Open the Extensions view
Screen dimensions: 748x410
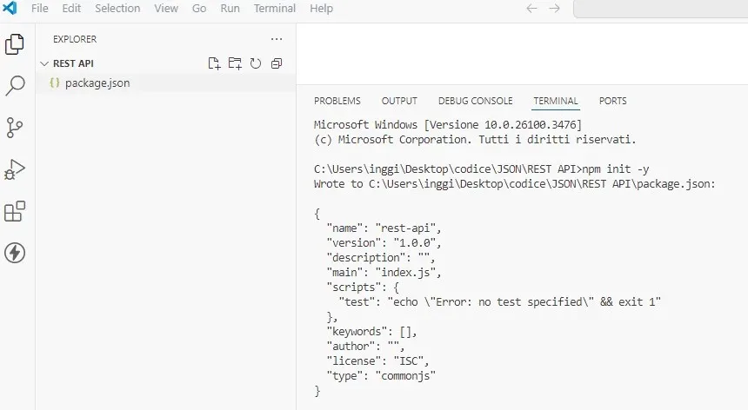click(14, 211)
